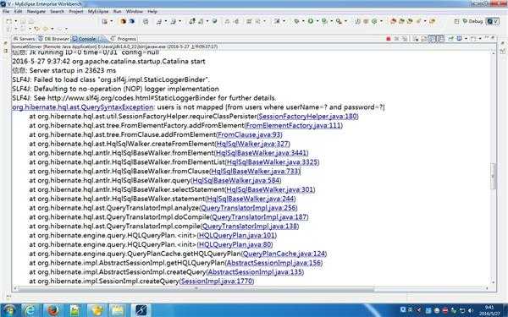Expand the Run button dropdown arrow

(x=317, y=21)
